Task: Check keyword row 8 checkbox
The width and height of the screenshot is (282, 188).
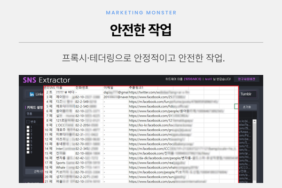Action: (x=28, y=152)
